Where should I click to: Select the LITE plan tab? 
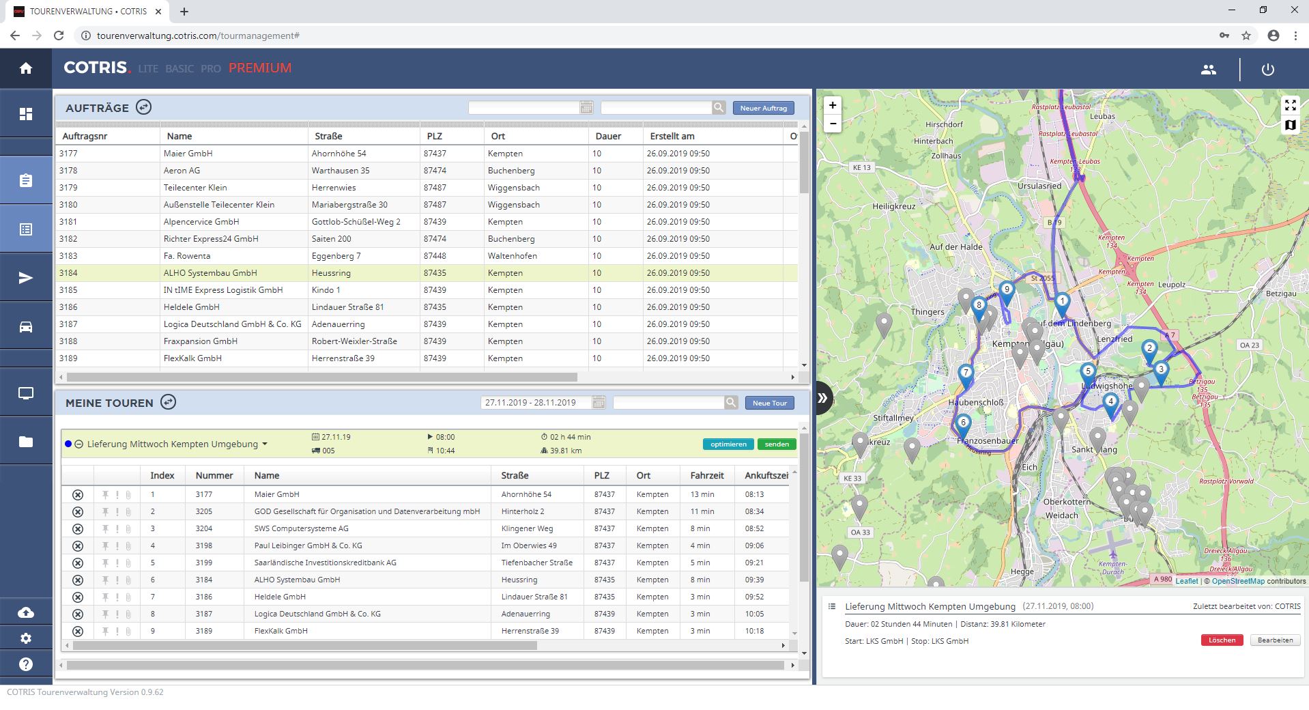pyautogui.click(x=148, y=69)
